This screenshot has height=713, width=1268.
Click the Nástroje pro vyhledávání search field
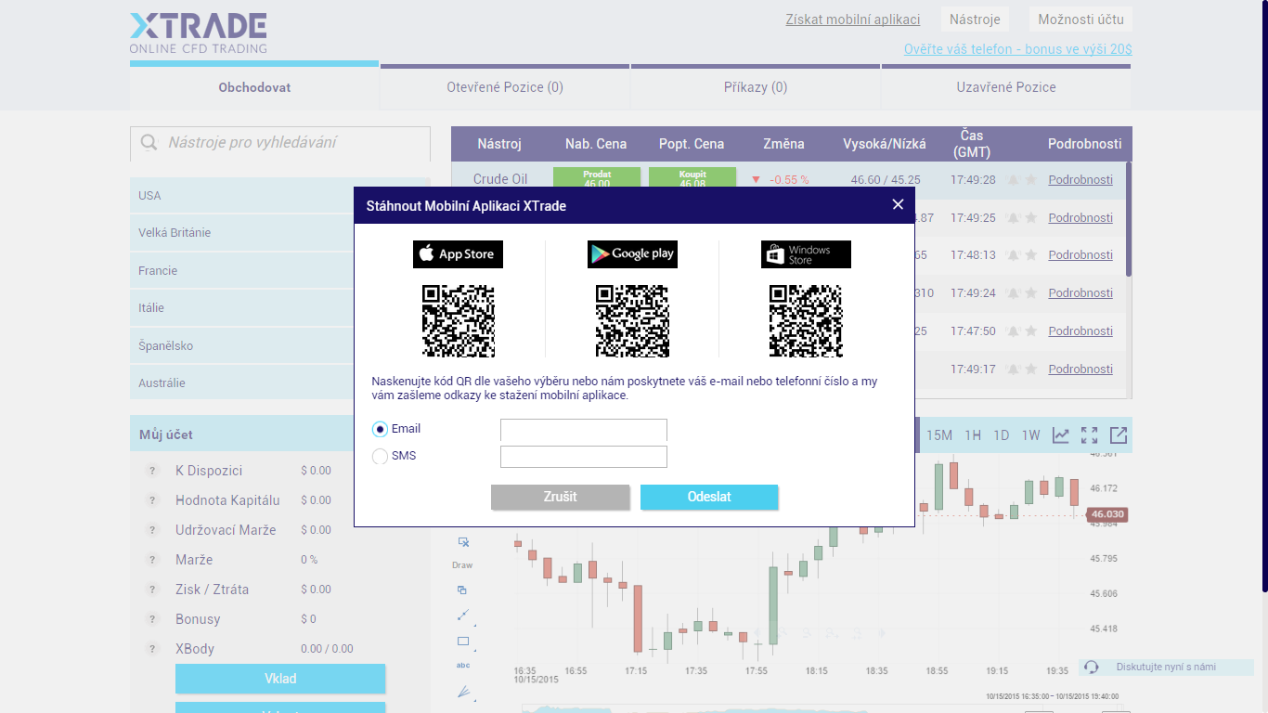click(x=280, y=143)
